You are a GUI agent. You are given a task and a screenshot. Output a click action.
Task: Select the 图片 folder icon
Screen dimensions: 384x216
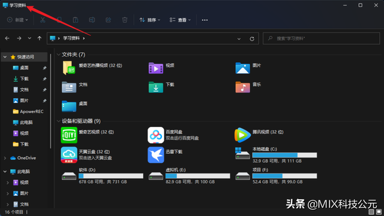242,68
